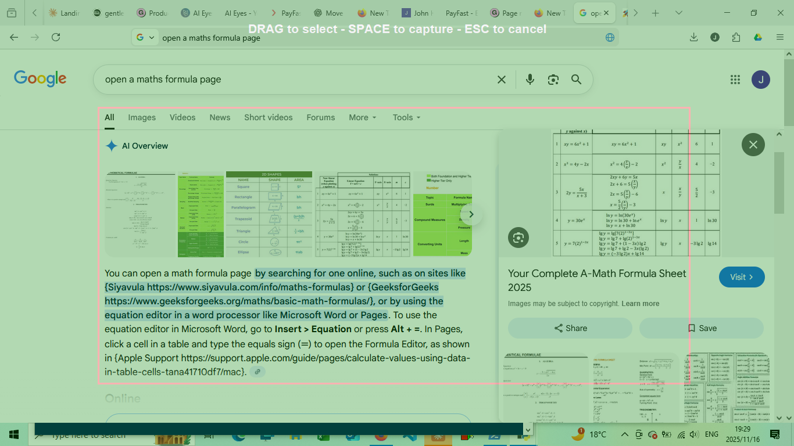Click the AI Overview sparkle icon
The height and width of the screenshot is (446, 794).
coord(111,146)
